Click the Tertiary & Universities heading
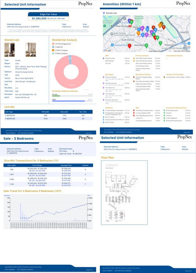This screenshot has height=273, width=196. pyautogui.click(x=175, y=75)
